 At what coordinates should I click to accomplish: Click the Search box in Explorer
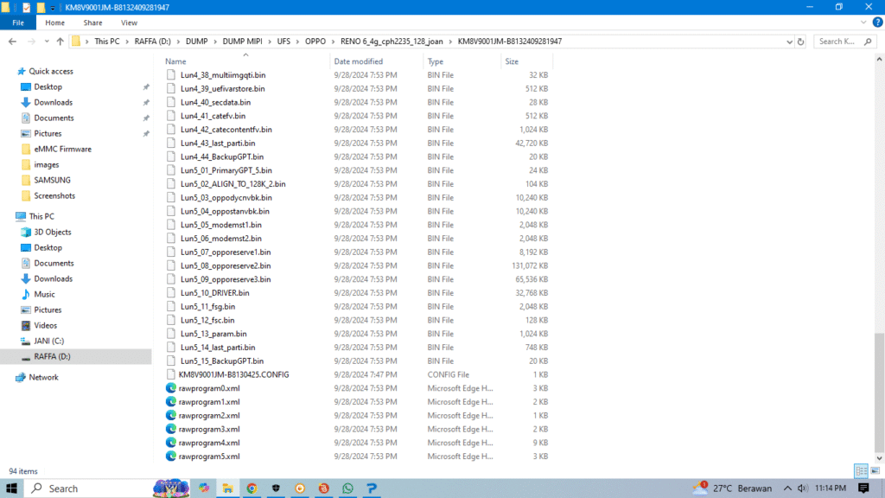(x=845, y=41)
